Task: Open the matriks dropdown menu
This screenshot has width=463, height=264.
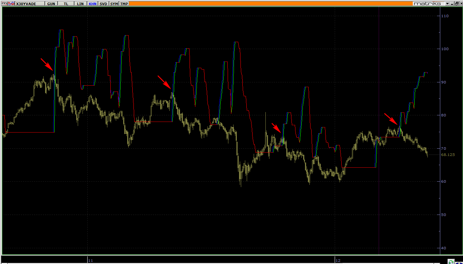Action: point(447,4)
